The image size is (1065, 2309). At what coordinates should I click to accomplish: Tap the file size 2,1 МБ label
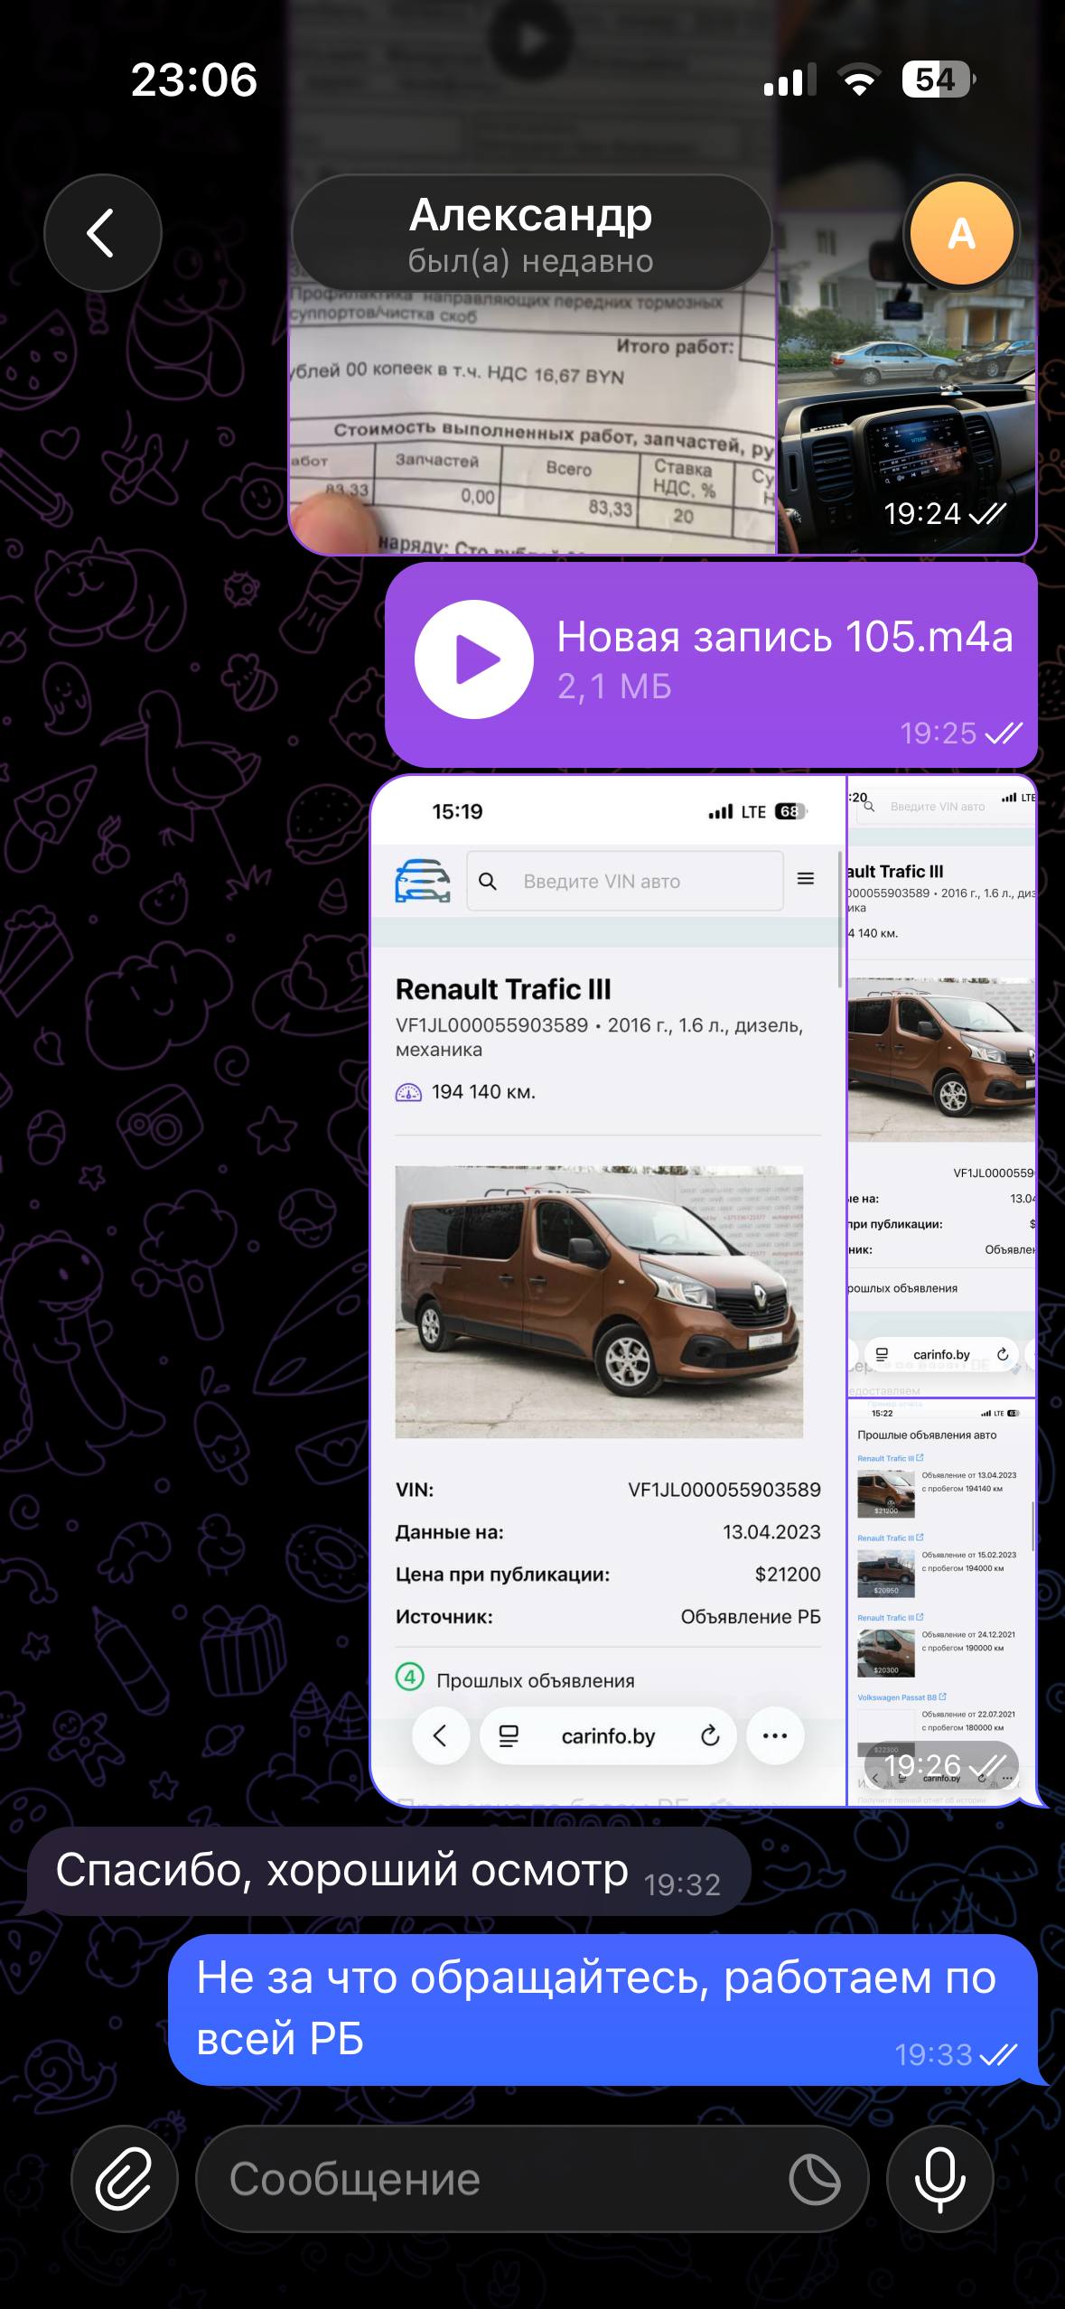coord(614,687)
